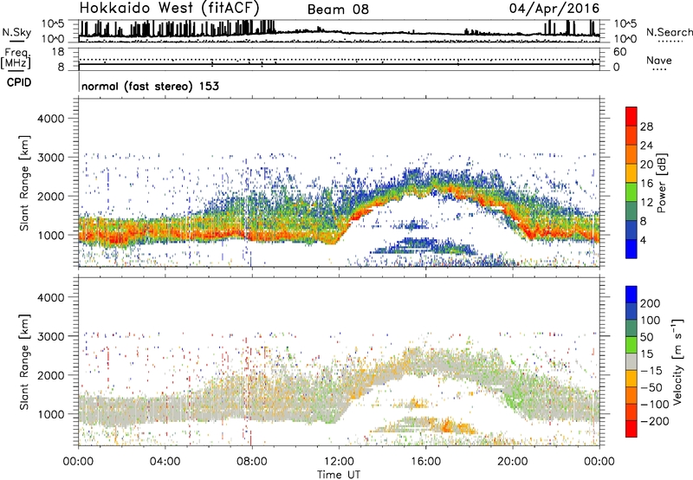Viewport: 693px width, 480px height.
Task: Click the '4000' tick on power panel
Action: point(51,119)
